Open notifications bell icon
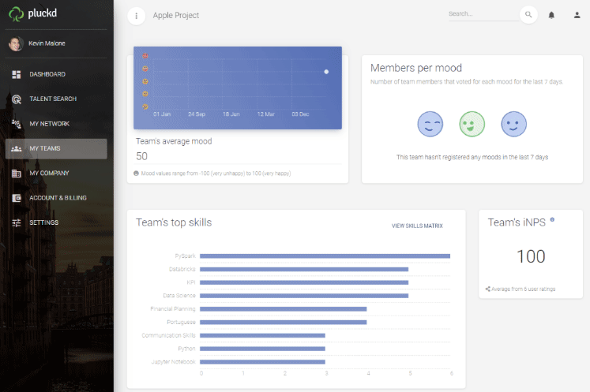This screenshot has height=392, width=590. click(551, 15)
